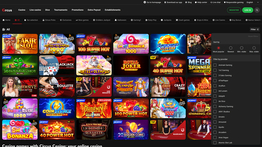The width and height of the screenshot is (262, 147).
Task: Click the Ruby Play icon
Action: pos(146,20)
